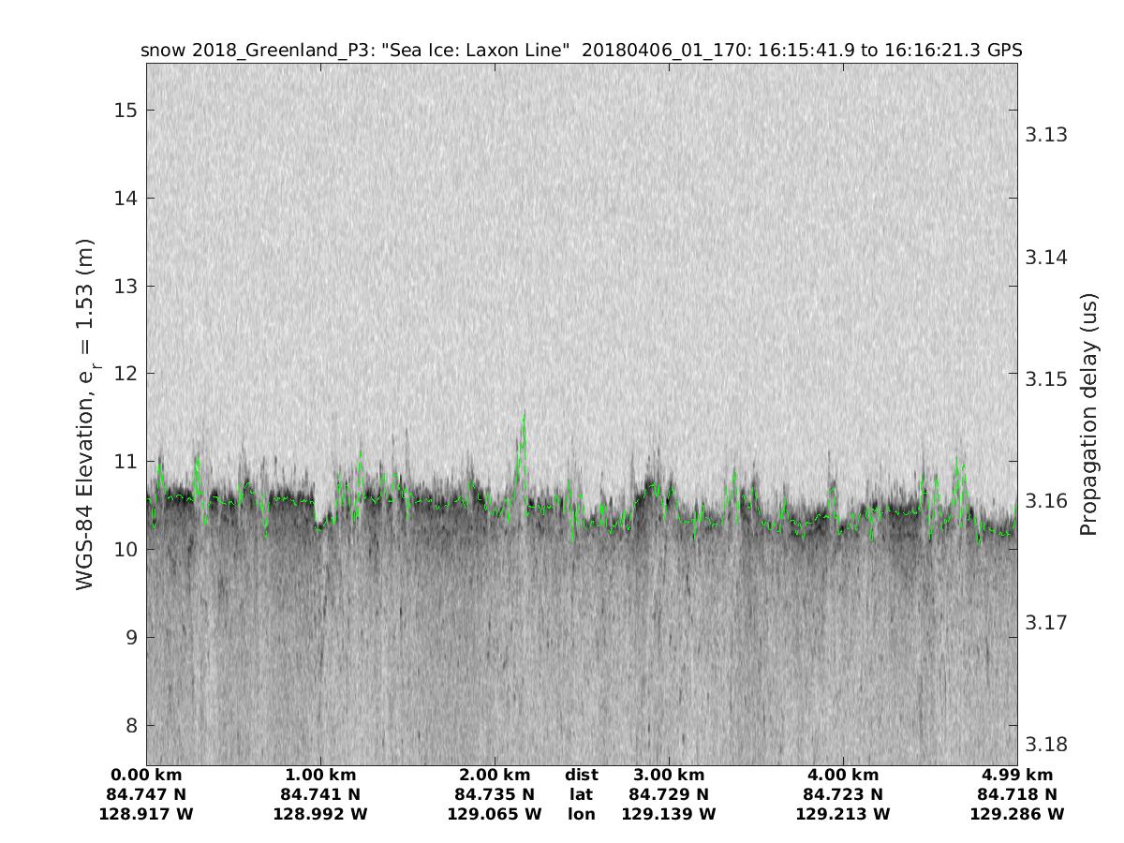The image size is (1124, 843).
Task: Click the 84.735 N latitude label
Action: [495, 794]
